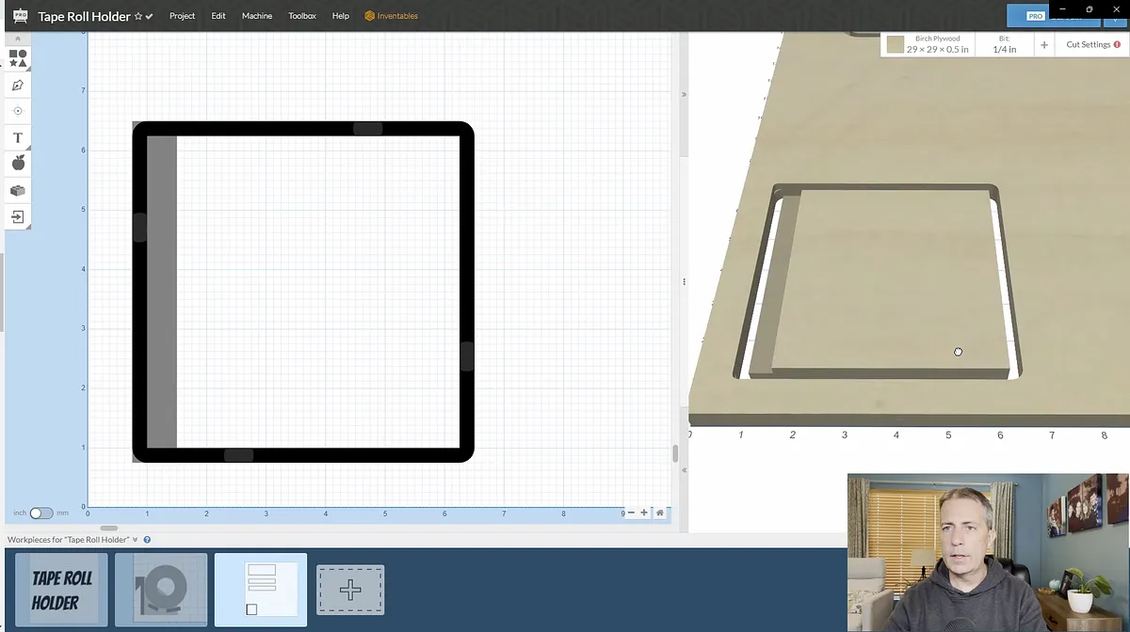The height and width of the screenshot is (632, 1130).
Task: Click the left tab on the black outline
Action: (139, 228)
